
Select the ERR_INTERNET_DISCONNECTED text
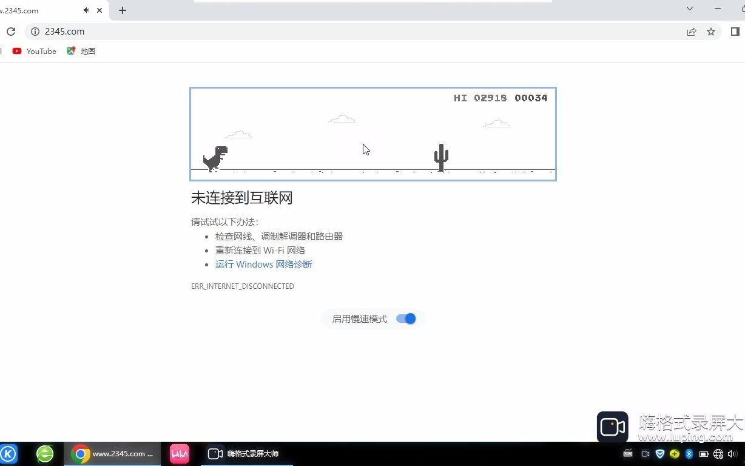[243, 286]
